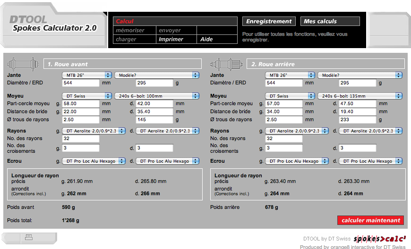Click front rounded length 'd. 266 mm'
The height and width of the screenshot is (249, 411).
click(x=147, y=194)
